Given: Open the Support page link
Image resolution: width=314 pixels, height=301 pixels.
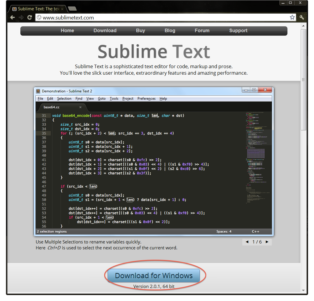Looking at the screenshot, I should pos(238,30).
